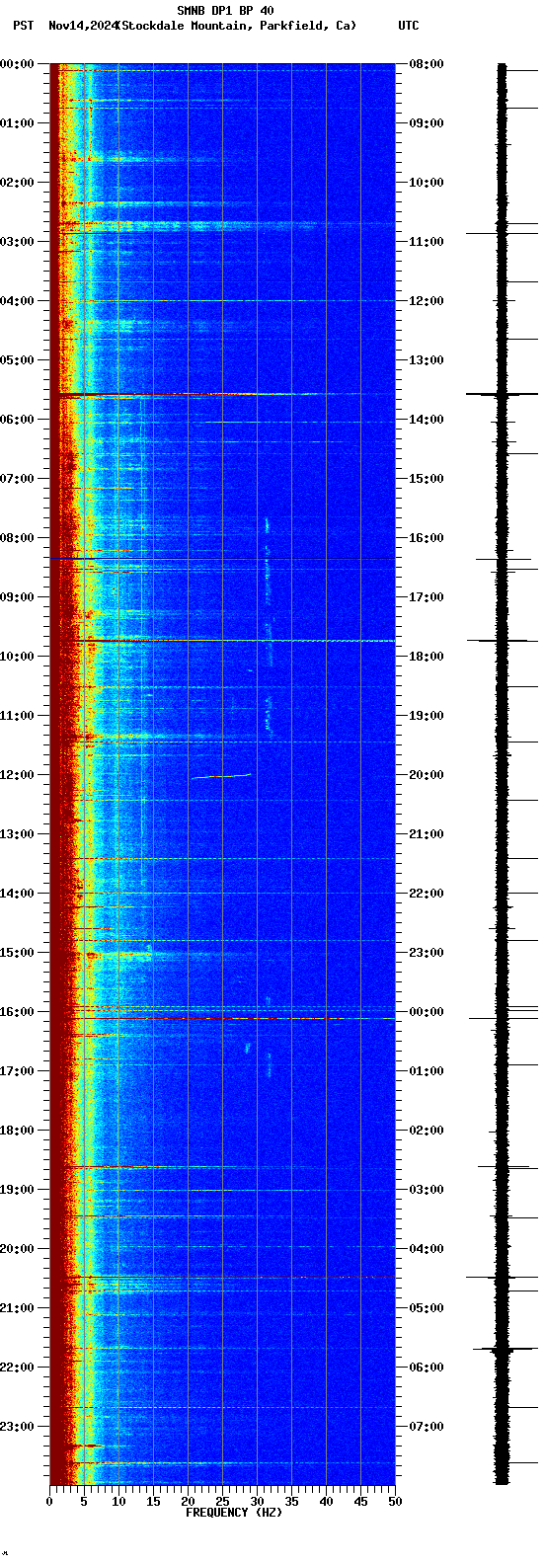Click the '50' frequency axis tick label
This screenshot has height=1564, width=545.
click(x=395, y=1502)
